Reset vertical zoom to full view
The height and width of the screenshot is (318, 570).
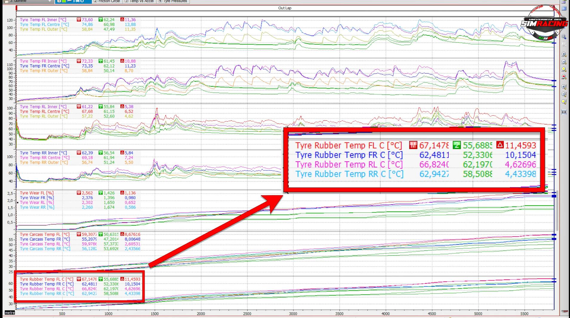point(564,102)
